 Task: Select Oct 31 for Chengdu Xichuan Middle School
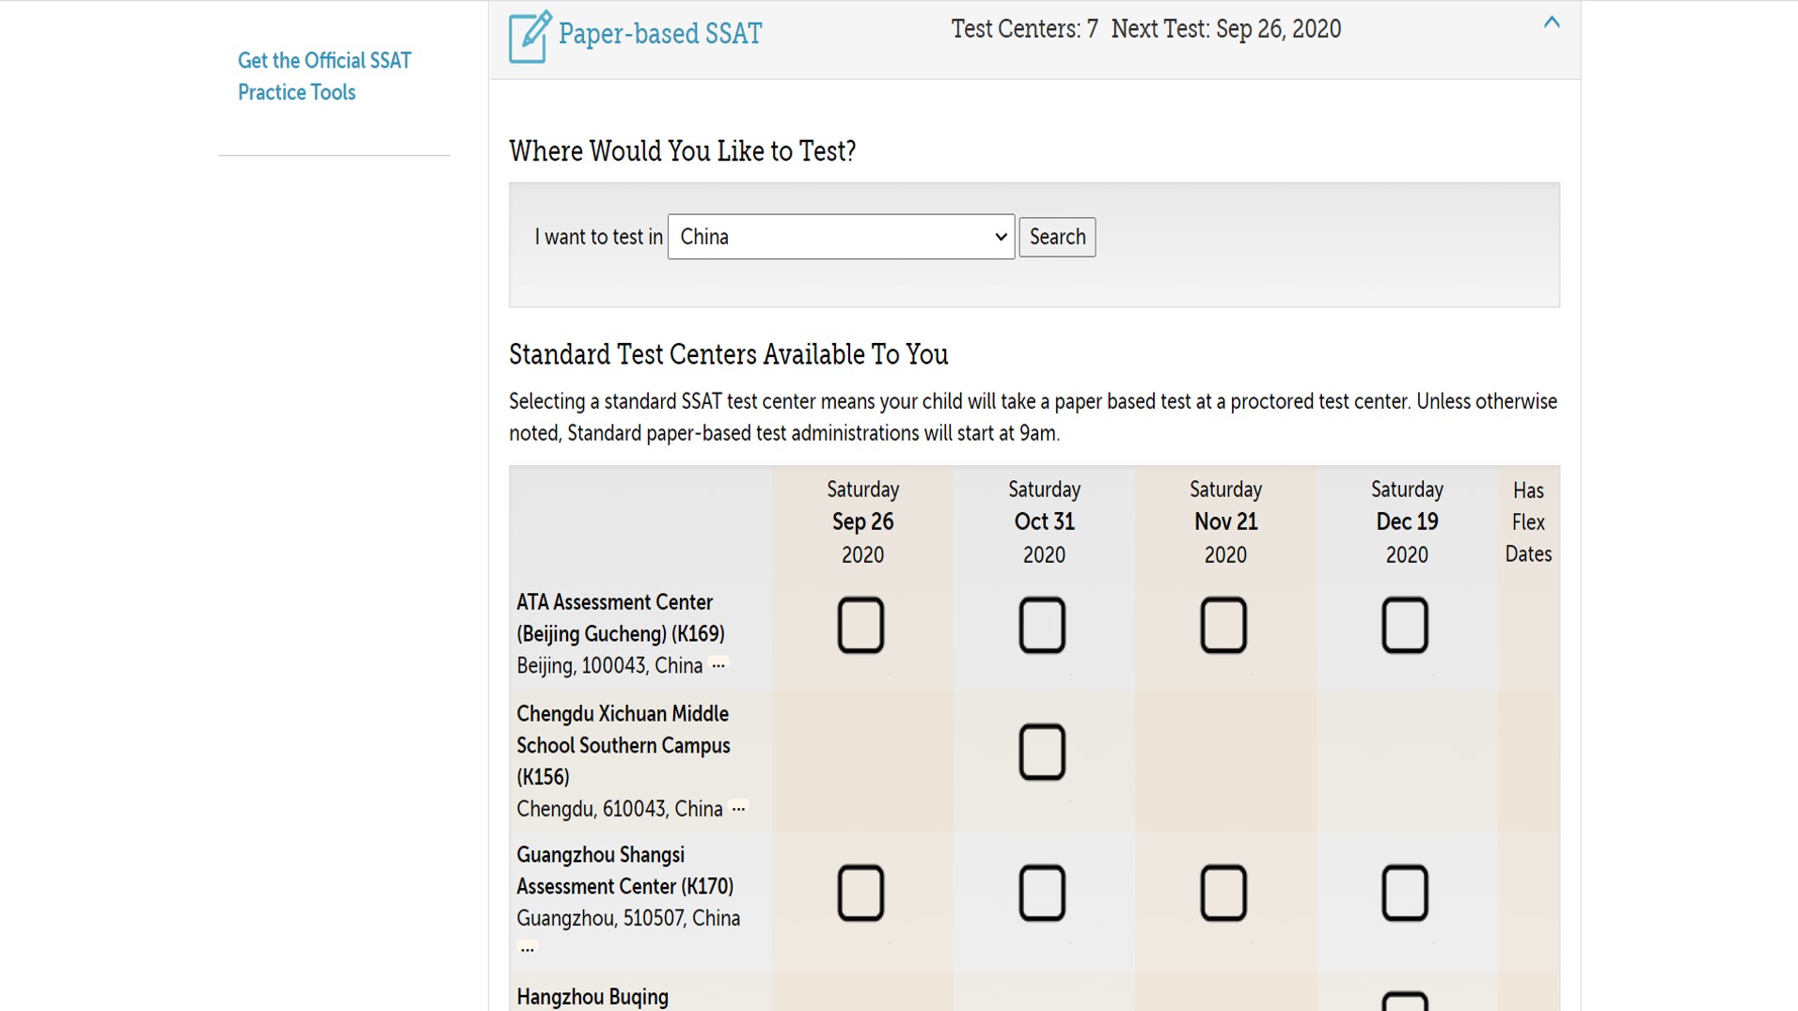[1042, 752]
